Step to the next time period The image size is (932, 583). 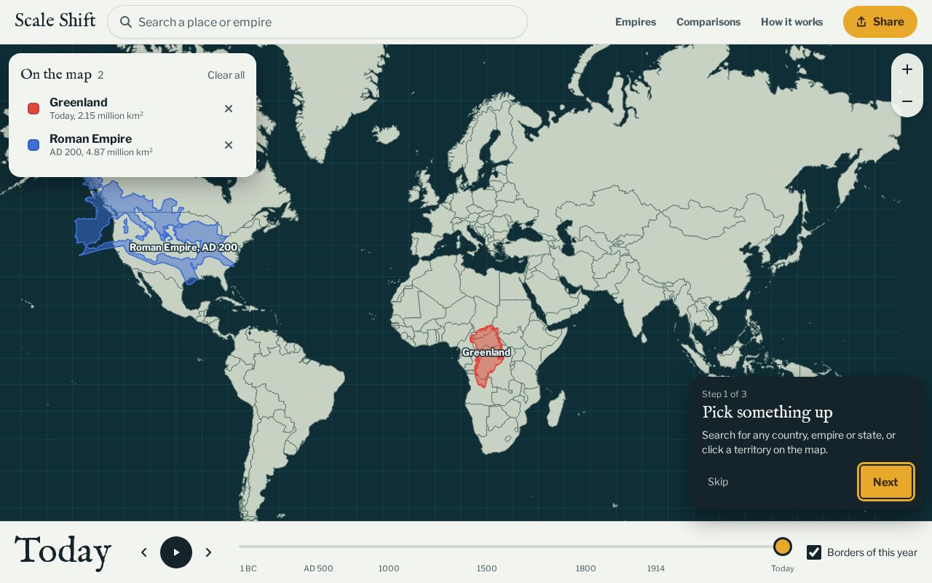point(208,552)
